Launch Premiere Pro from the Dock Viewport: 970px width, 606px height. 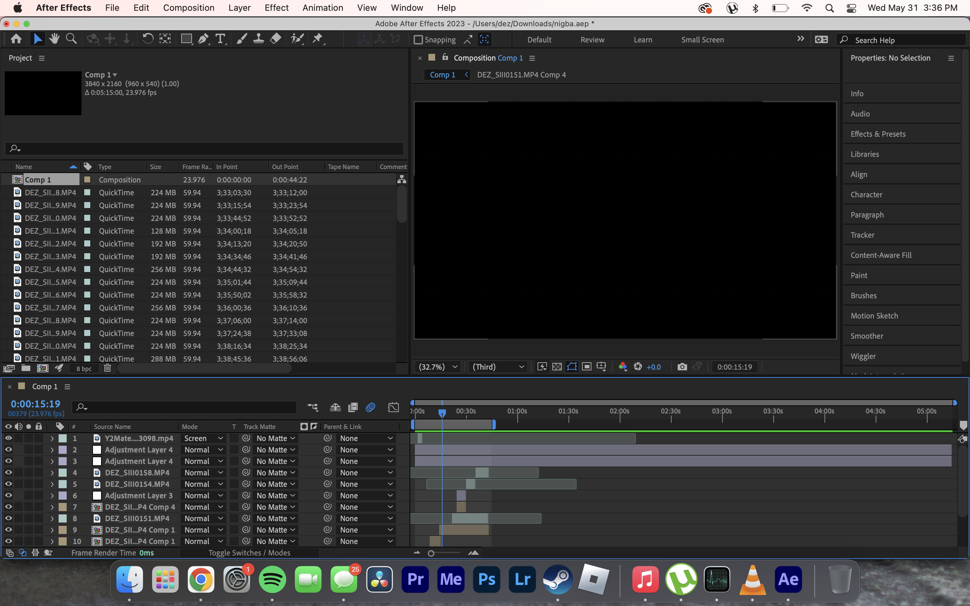coord(415,579)
